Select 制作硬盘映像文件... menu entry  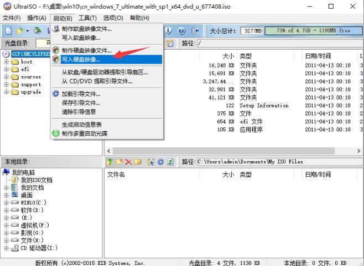(x=107, y=50)
